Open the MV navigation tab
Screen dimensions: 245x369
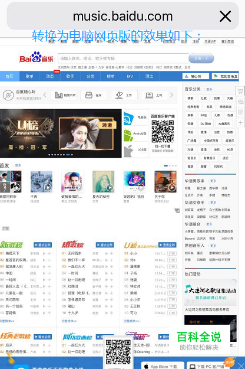(130, 76)
